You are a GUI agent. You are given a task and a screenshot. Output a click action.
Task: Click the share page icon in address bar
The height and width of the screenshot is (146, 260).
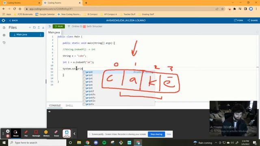217,9
